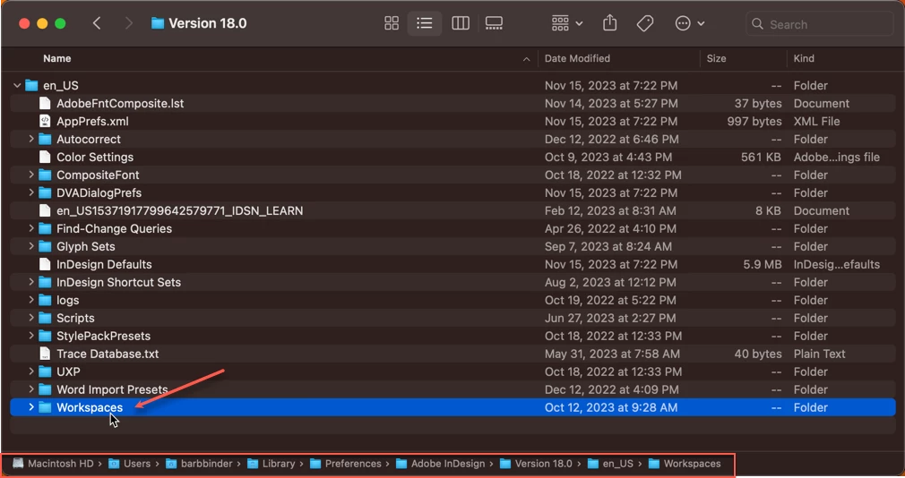
Task: Click the UXP folder icon
Action: [x=45, y=371]
